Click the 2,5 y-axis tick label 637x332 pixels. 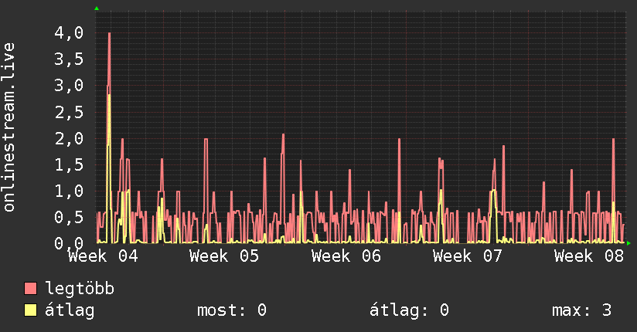(69, 113)
